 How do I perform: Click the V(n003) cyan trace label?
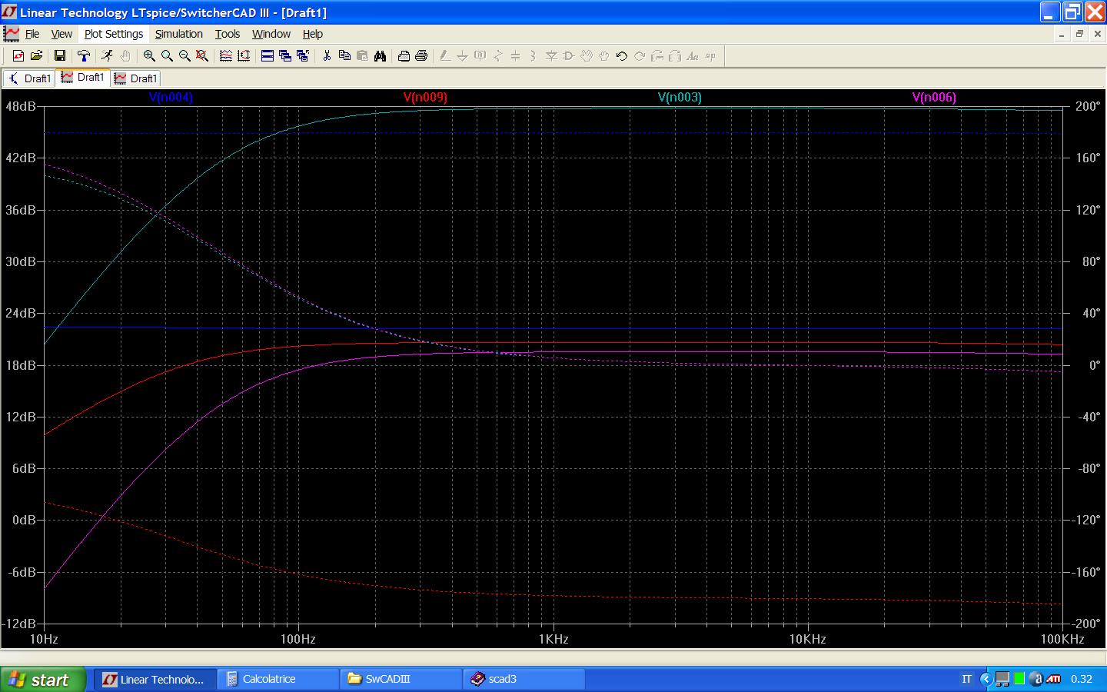(x=680, y=97)
